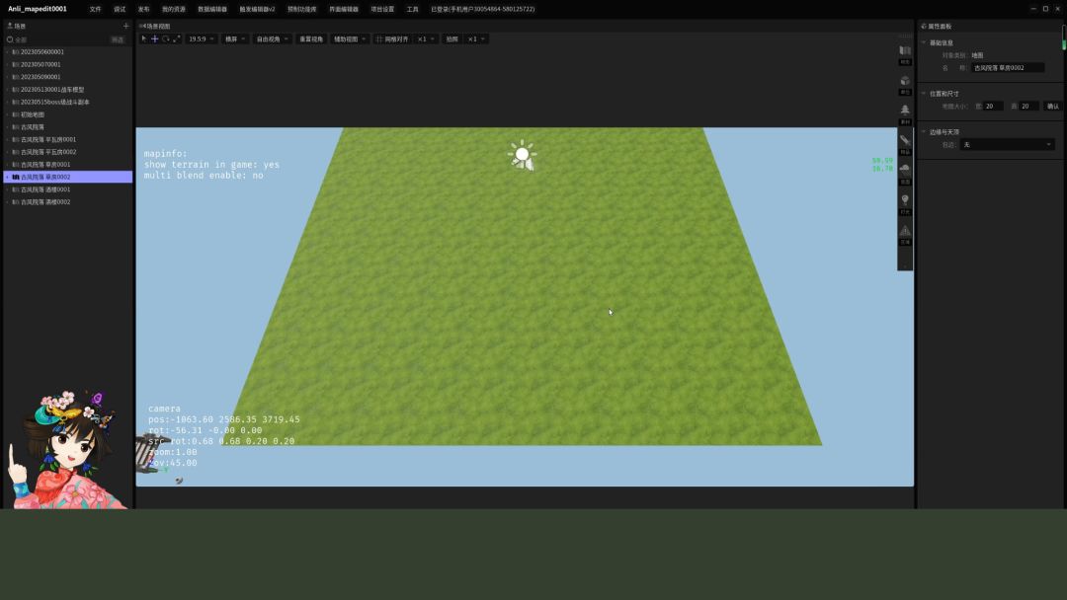Expand the edge type dropdown showing 无
1067x600 pixels.
[1008, 145]
